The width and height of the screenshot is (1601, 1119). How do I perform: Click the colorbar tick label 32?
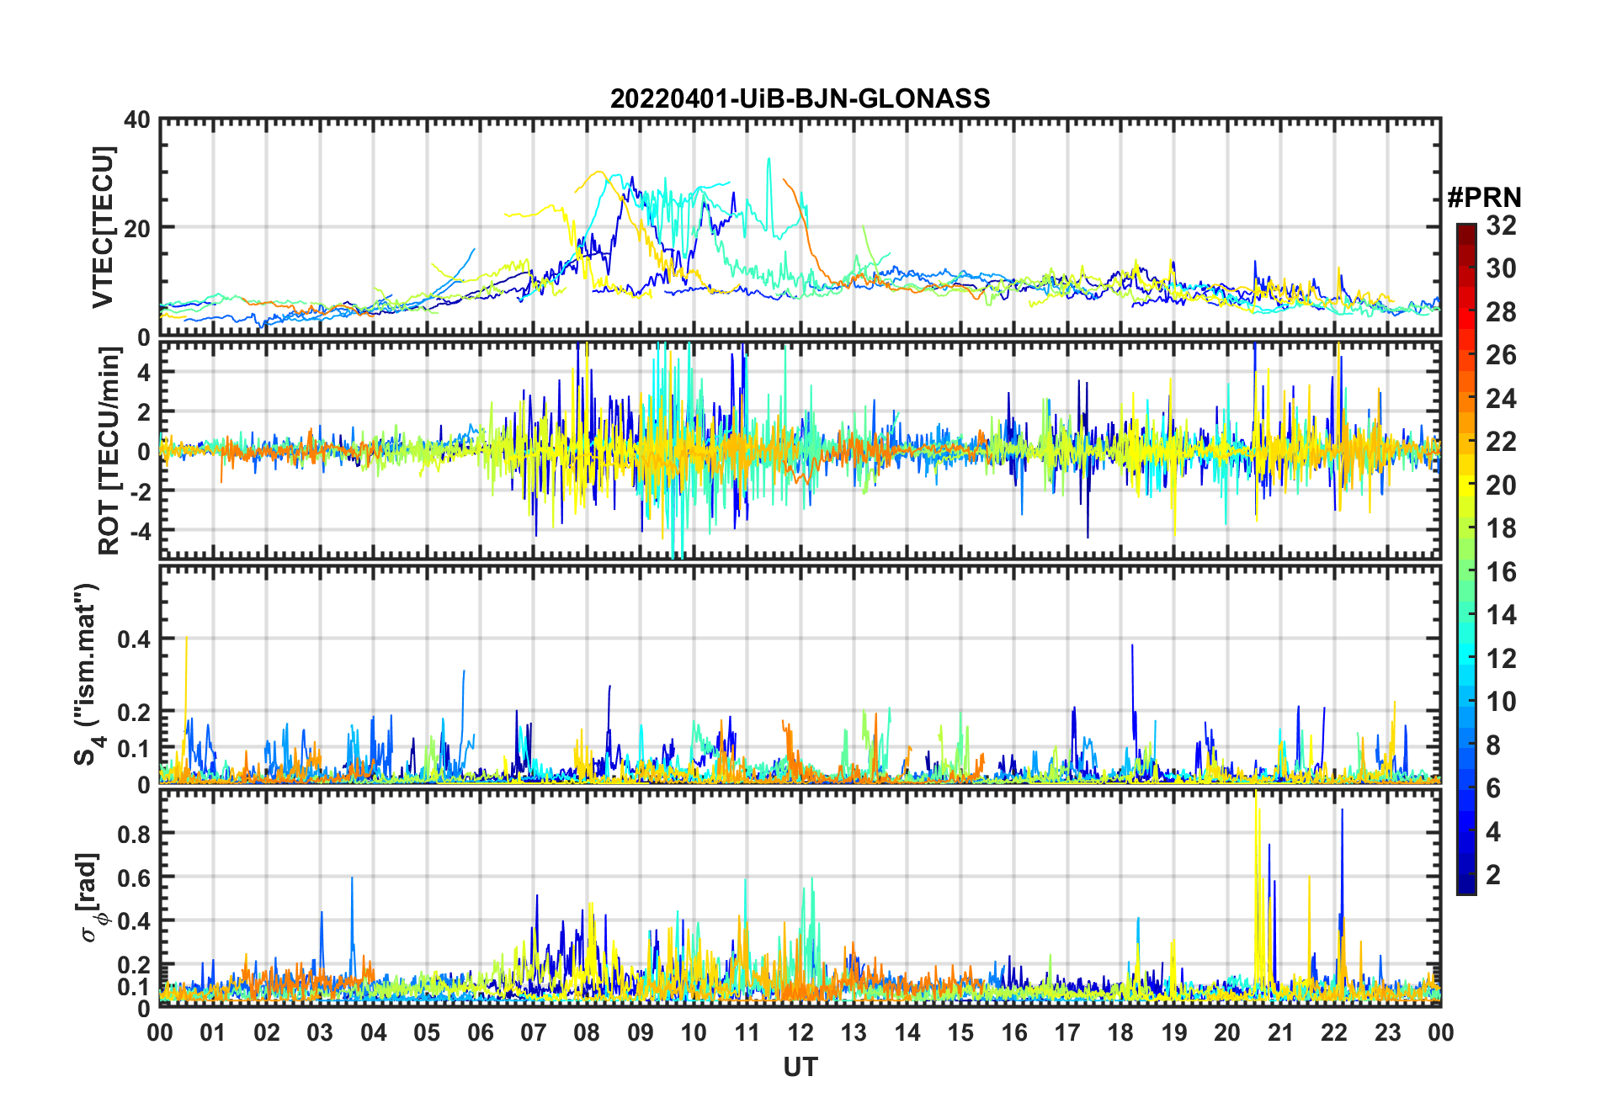(x=1501, y=225)
